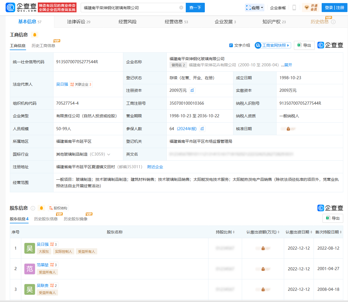Click the 吴 avatar for shareholder 吴联贵
Viewport: 348px width, 302px height.
[30, 290]
